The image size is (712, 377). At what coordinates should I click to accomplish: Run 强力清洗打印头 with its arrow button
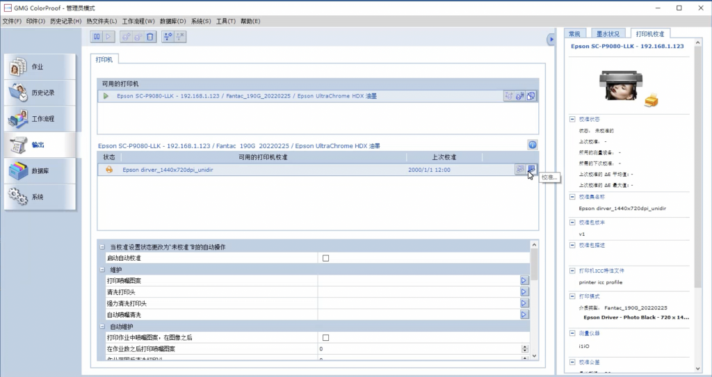[524, 303]
